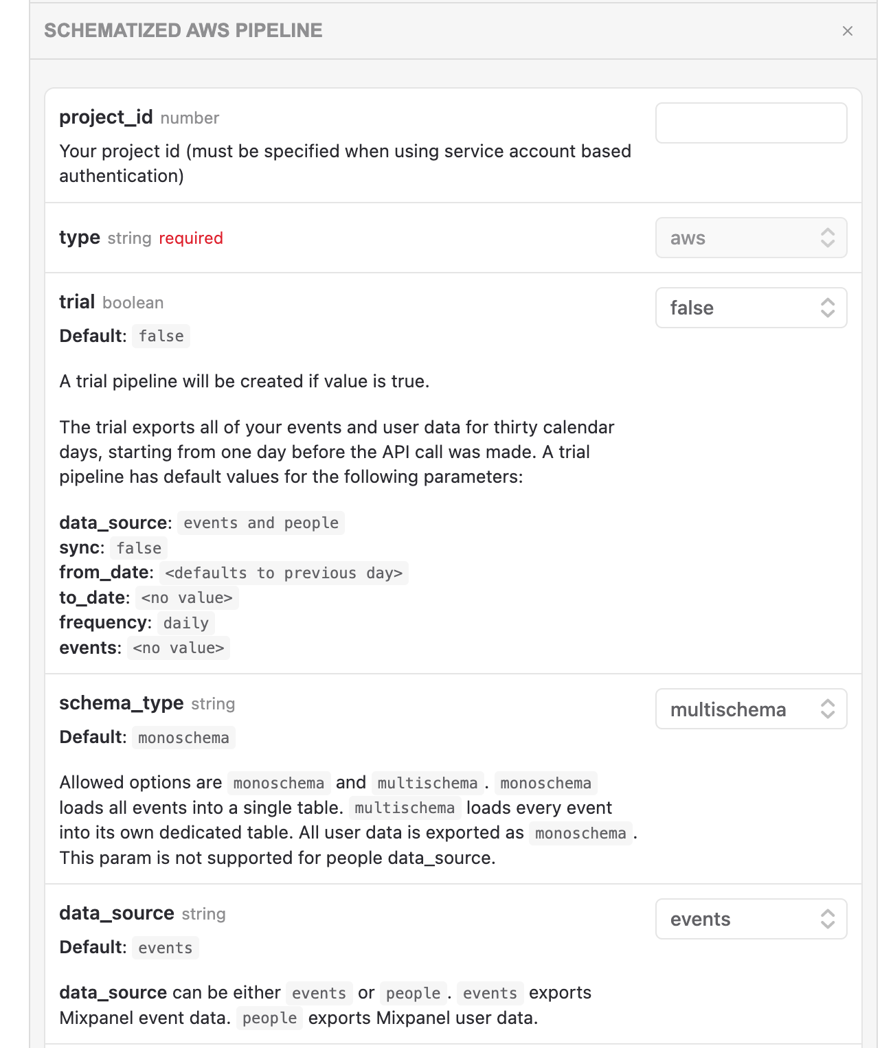Image resolution: width=893 pixels, height=1048 pixels.
Task: Click the schema_type default monoschema chip
Action: 183,738
